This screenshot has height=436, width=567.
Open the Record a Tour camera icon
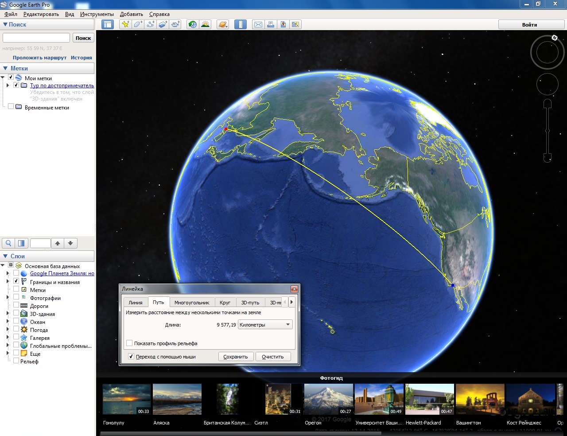(x=176, y=24)
